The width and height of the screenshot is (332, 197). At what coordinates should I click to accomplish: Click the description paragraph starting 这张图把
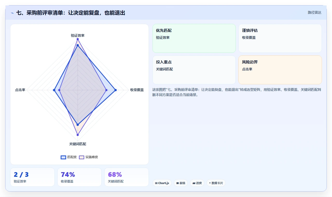[237, 92]
